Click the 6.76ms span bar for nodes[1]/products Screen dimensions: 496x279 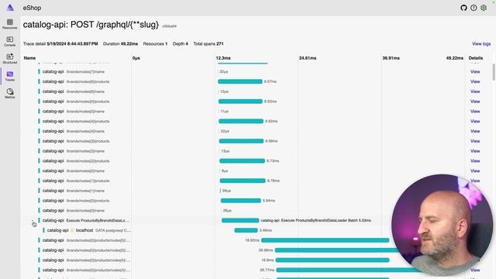(x=243, y=181)
